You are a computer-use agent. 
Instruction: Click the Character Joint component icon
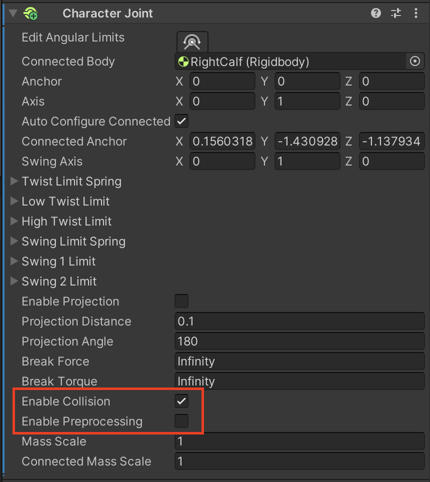coord(31,13)
